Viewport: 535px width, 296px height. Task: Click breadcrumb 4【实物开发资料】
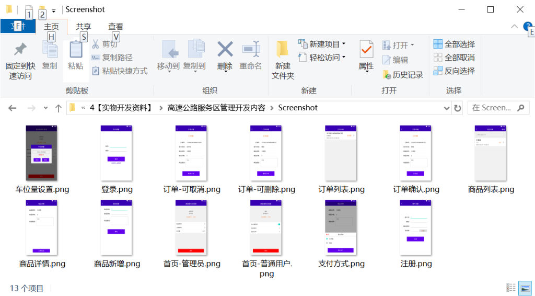[121, 108]
